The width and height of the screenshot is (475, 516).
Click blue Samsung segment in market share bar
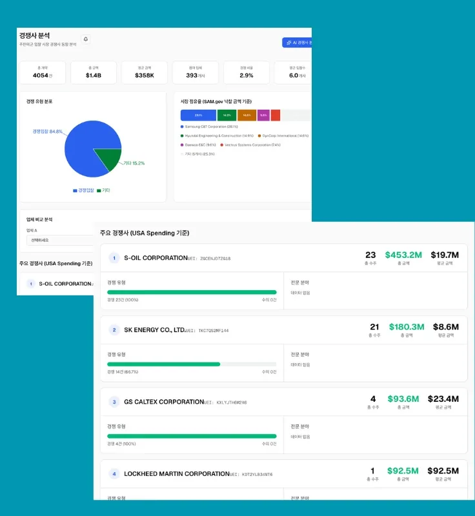point(199,115)
